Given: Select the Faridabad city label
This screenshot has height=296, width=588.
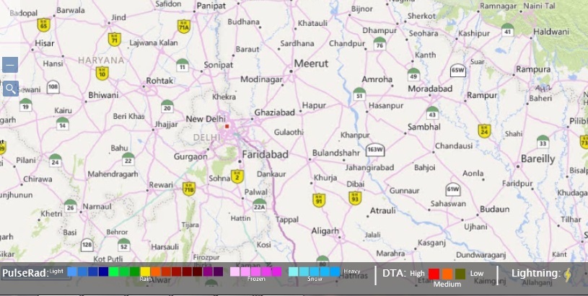Looking at the screenshot, I should (x=265, y=154).
